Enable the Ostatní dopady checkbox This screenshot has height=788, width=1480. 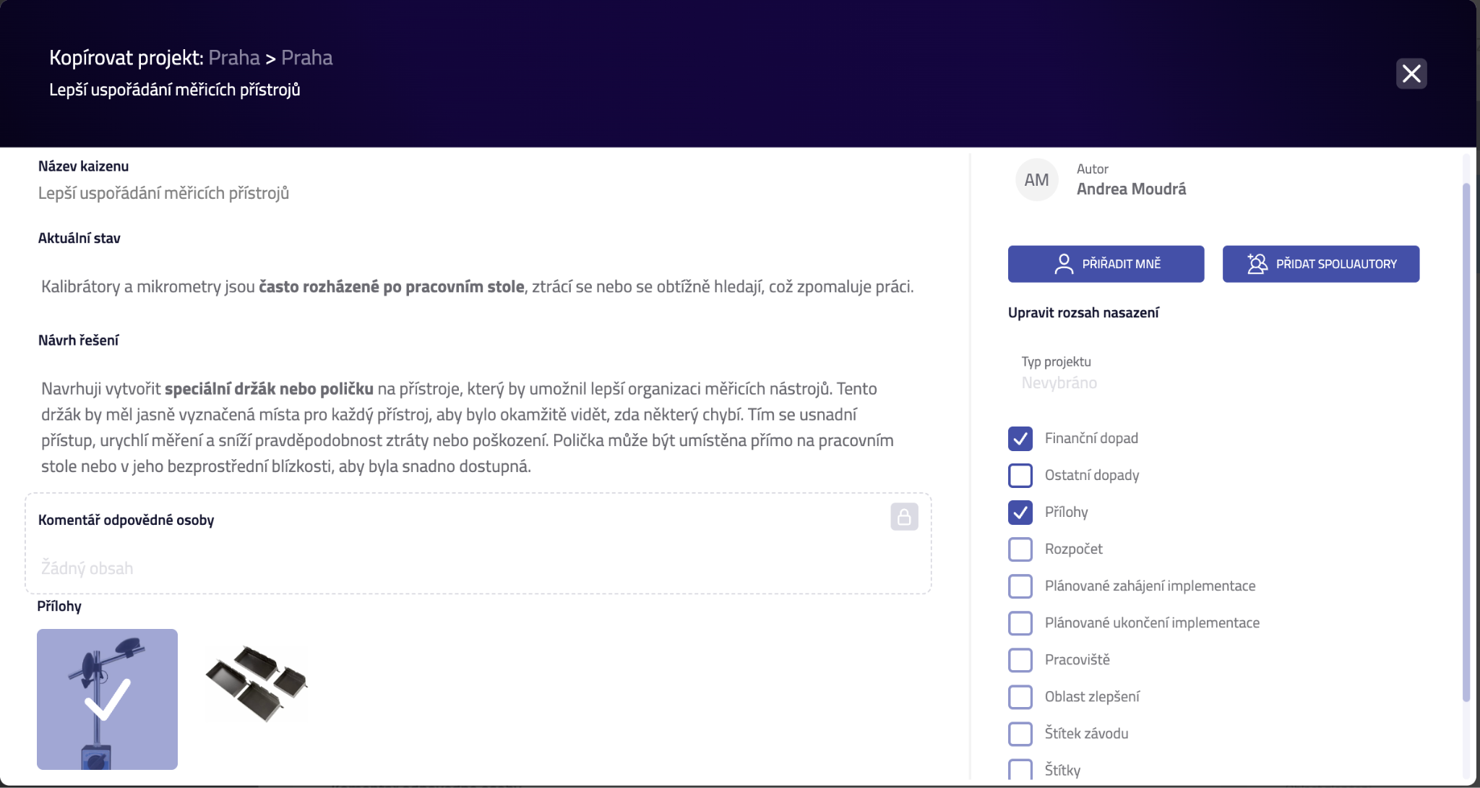click(x=1020, y=475)
